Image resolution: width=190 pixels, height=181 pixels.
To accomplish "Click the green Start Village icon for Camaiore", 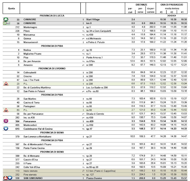I will pyautogui.click(x=5, y=20).
